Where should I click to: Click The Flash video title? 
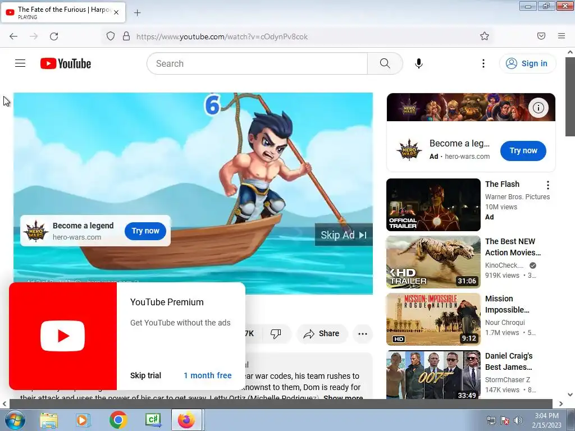(503, 184)
